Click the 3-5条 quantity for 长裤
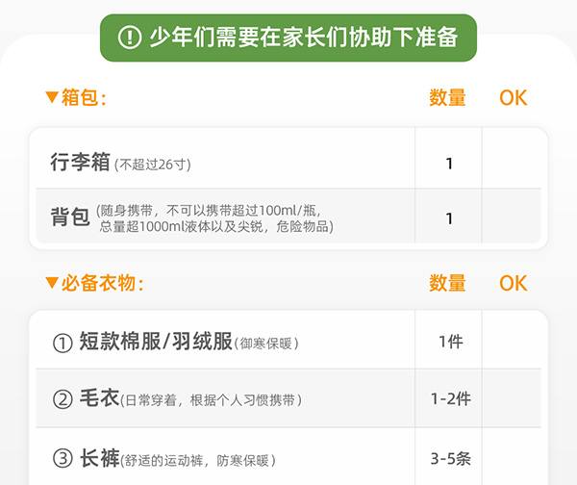This screenshot has height=485, width=577. (449, 456)
